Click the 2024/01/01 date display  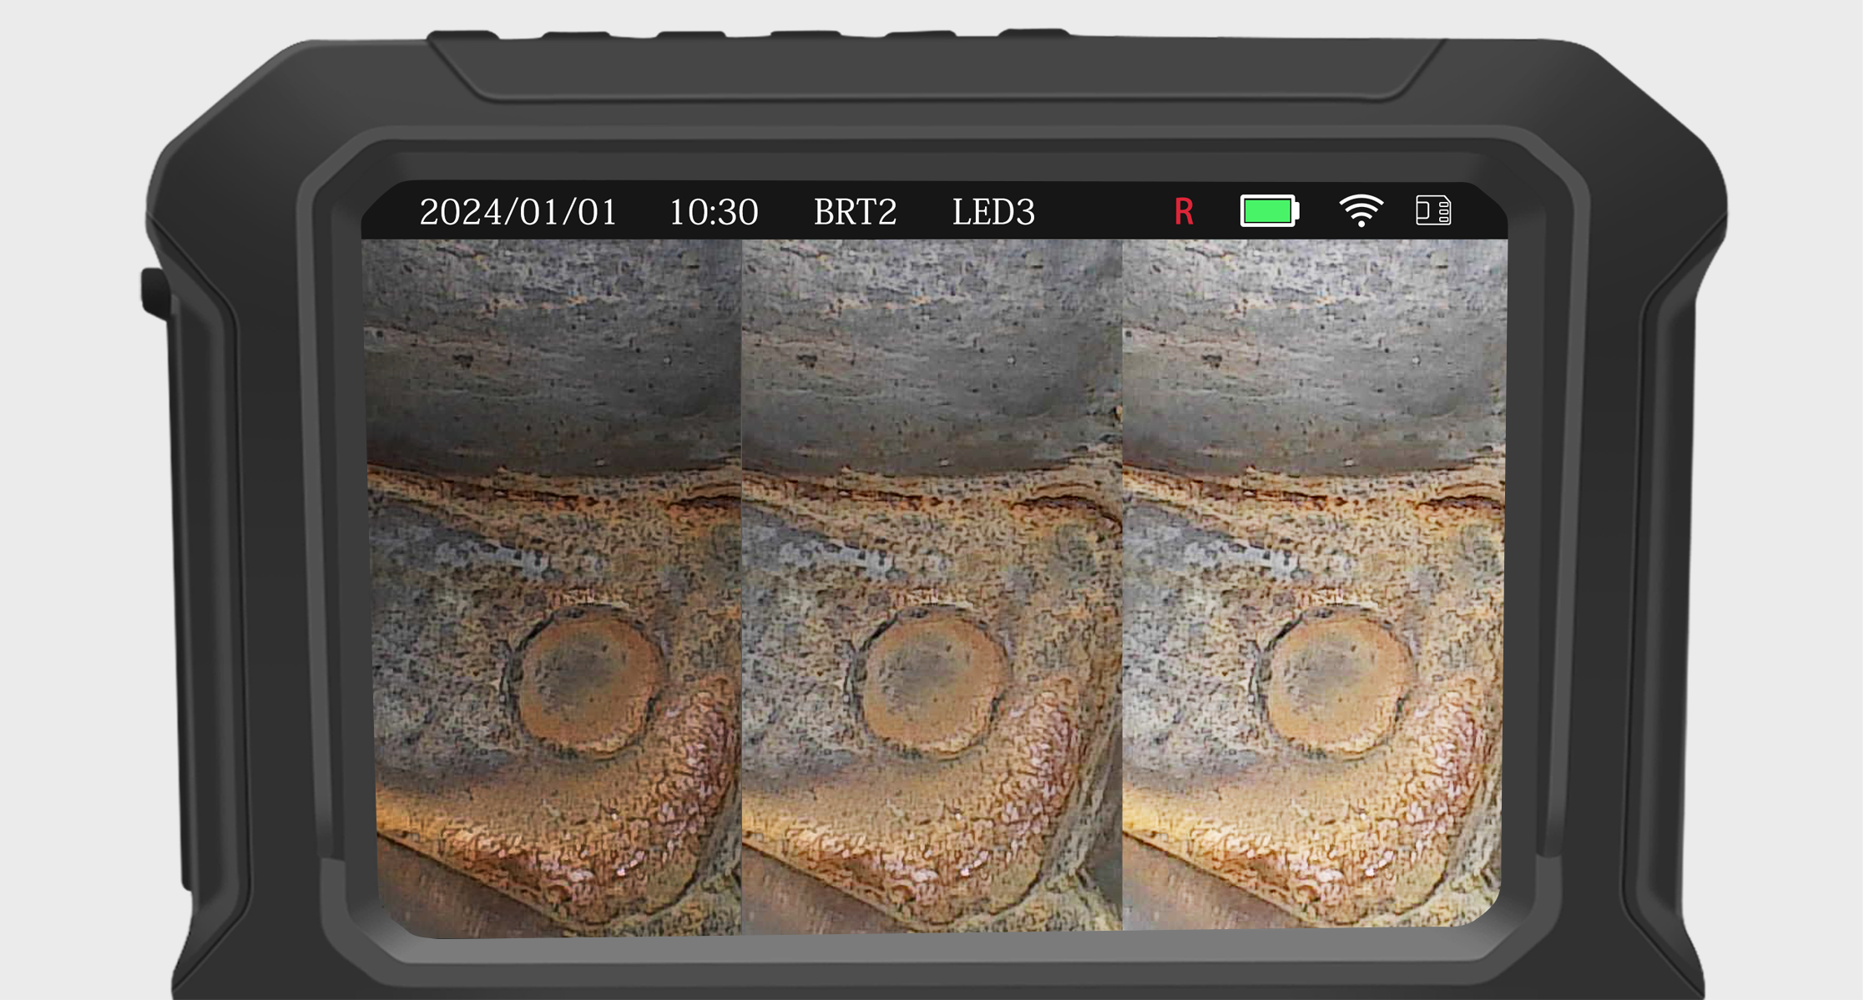click(x=518, y=212)
